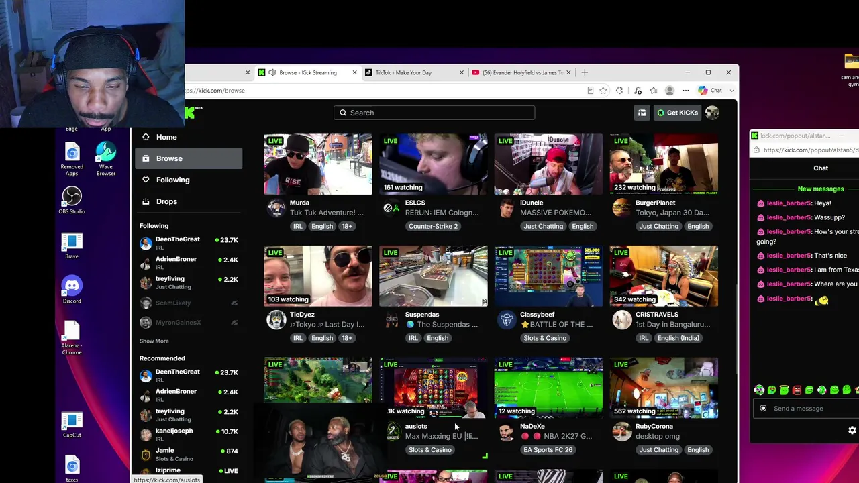Open RubyCorona's stream thumbnail
The image size is (859, 483).
coord(664,388)
